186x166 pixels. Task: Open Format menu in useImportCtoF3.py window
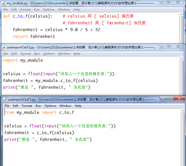[x=27, y=106]
